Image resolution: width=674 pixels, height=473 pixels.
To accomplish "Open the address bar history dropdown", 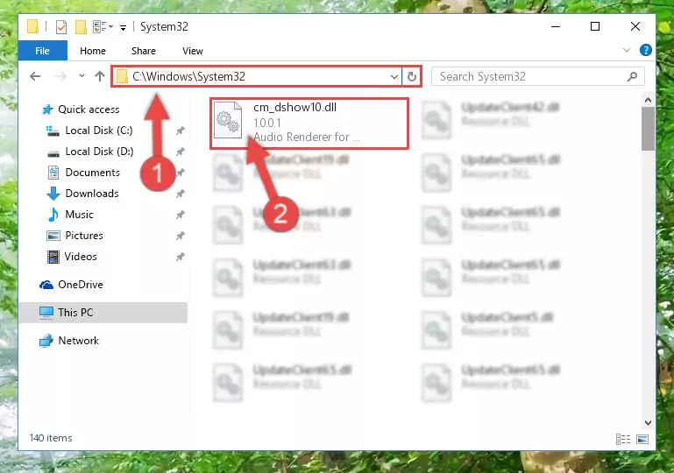I will (x=394, y=77).
